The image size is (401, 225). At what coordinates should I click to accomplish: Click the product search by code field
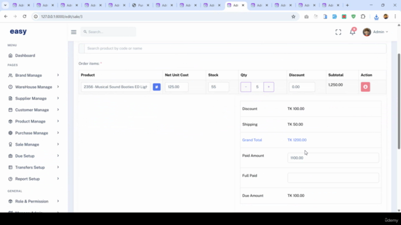[235, 49]
